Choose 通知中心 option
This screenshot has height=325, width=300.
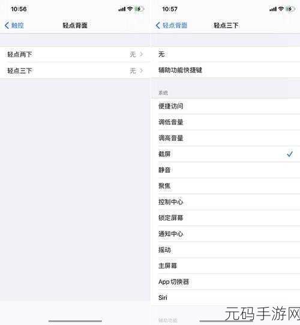click(226, 234)
